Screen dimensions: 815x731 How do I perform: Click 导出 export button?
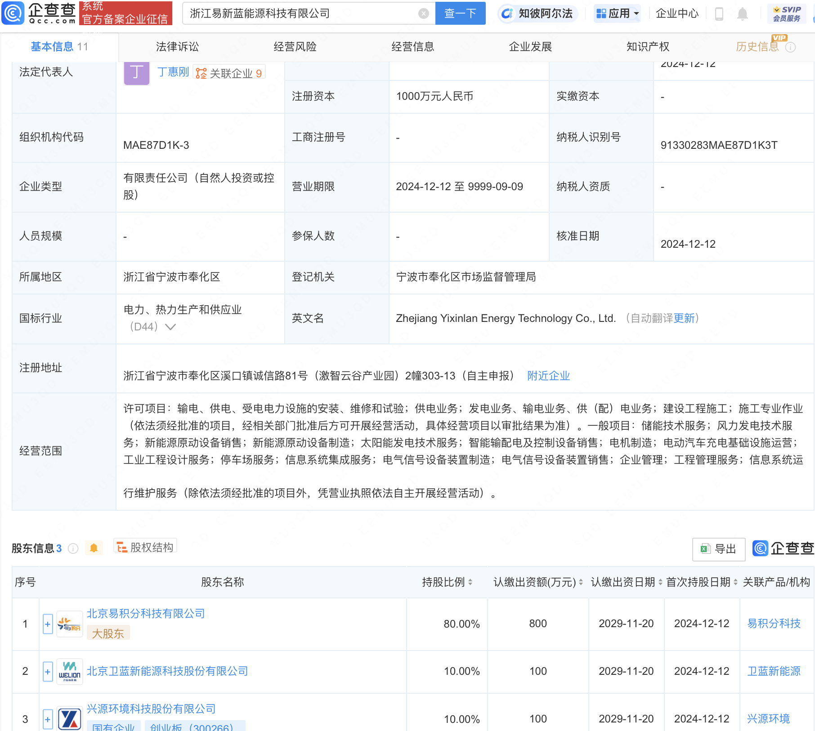719,549
